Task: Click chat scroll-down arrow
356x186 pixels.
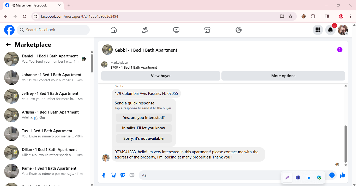Action: click(346, 165)
